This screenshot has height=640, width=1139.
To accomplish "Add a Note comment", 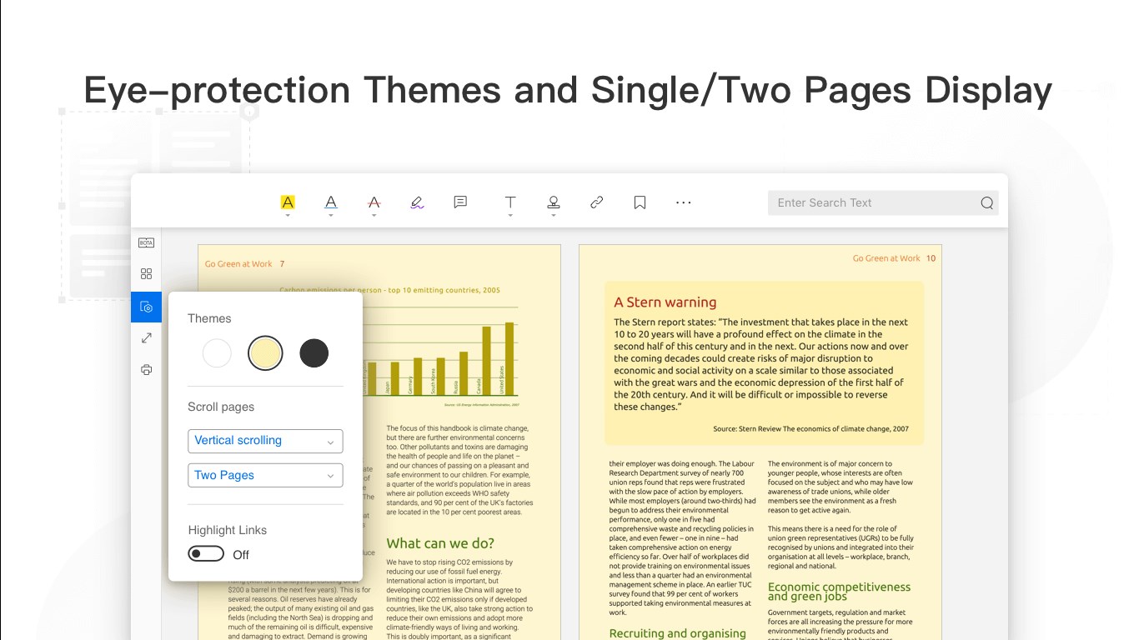I will 460,202.
